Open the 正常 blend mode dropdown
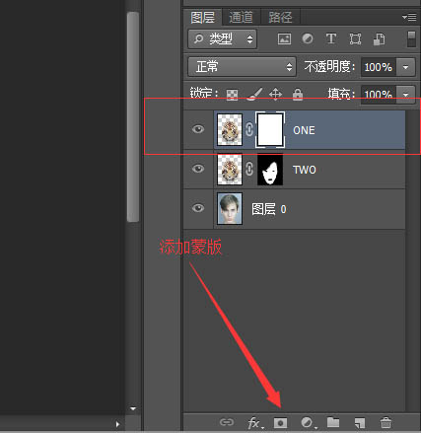Viewport: 421px width, 433px height. [243, 67]
